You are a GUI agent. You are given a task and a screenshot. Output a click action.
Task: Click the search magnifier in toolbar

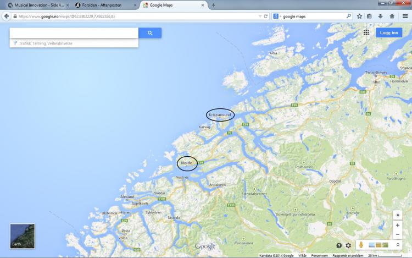pos(349,17)
